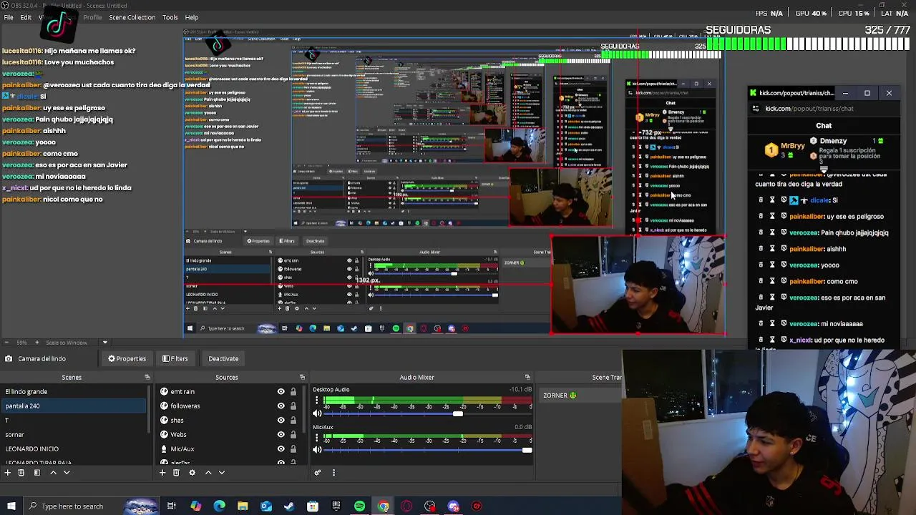Viewport: 916px width, 515px height.
Task: Open Filters for Camara del lindo
Action: click(175, 359)
